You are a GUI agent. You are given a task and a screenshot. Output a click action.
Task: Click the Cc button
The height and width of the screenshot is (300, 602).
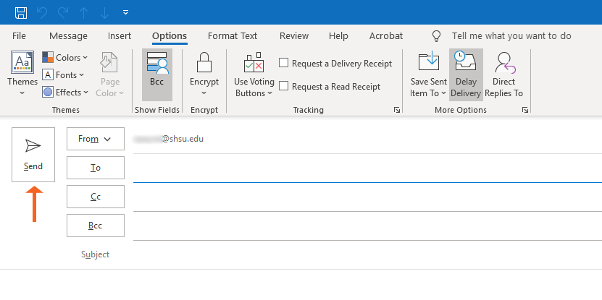[x=95, y=197]
